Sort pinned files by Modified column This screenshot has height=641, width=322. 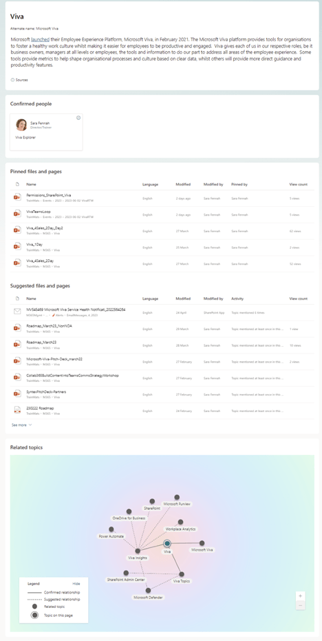pyautogui.click(x=183, y=184)
